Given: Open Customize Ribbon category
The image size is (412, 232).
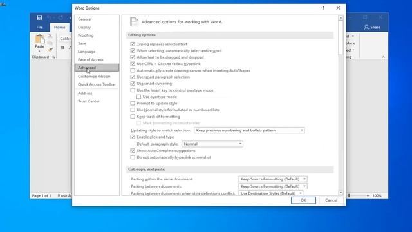Looking at the screenshot, I should [x=97, y=76].
